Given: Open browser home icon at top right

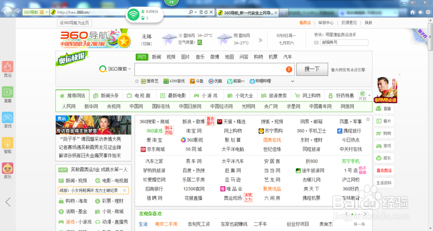Looking at the screenshot, I should 412,12.
